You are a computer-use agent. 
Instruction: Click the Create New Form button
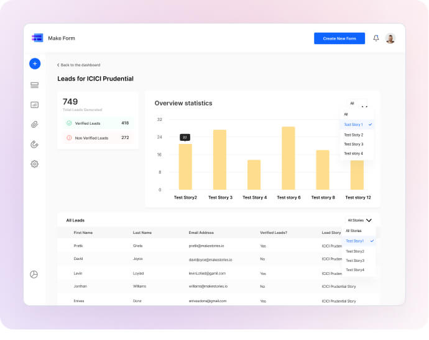[x=339, y=38]
